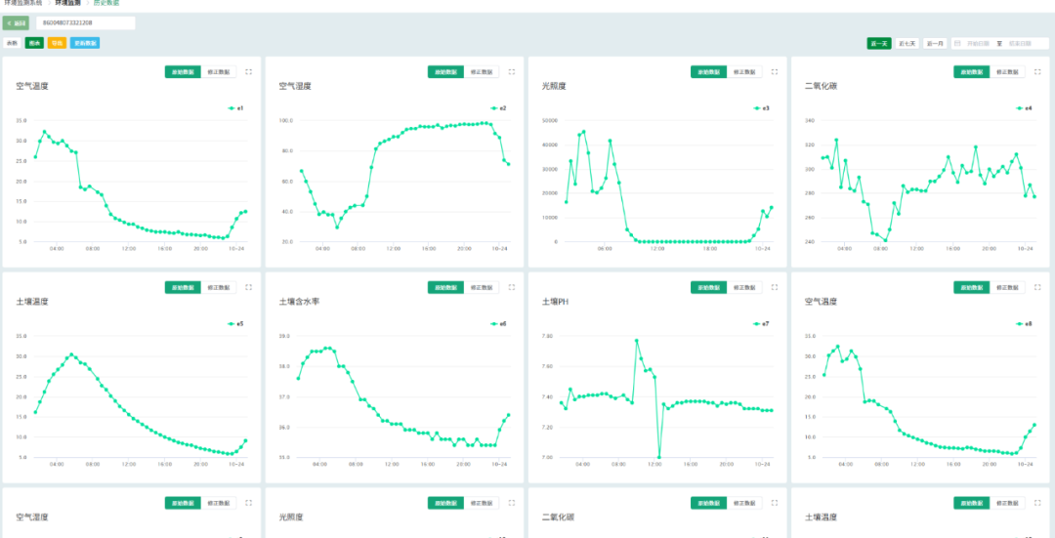Select 修正数据 on the 土壤温度 e5 card
This screenshot has height=538, width=1055.
219,287
